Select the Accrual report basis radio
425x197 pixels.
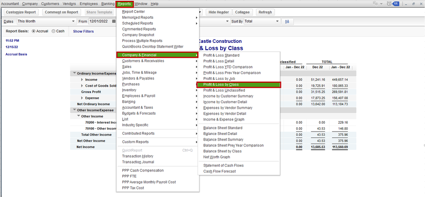coord(34,31)
